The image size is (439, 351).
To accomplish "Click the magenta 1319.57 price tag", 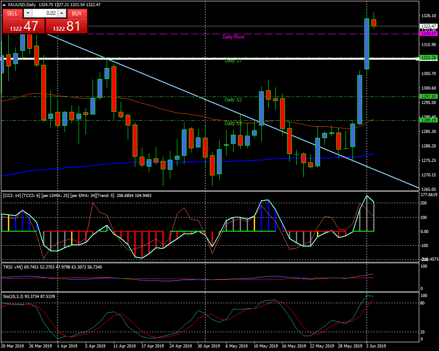I will [428, 34].
